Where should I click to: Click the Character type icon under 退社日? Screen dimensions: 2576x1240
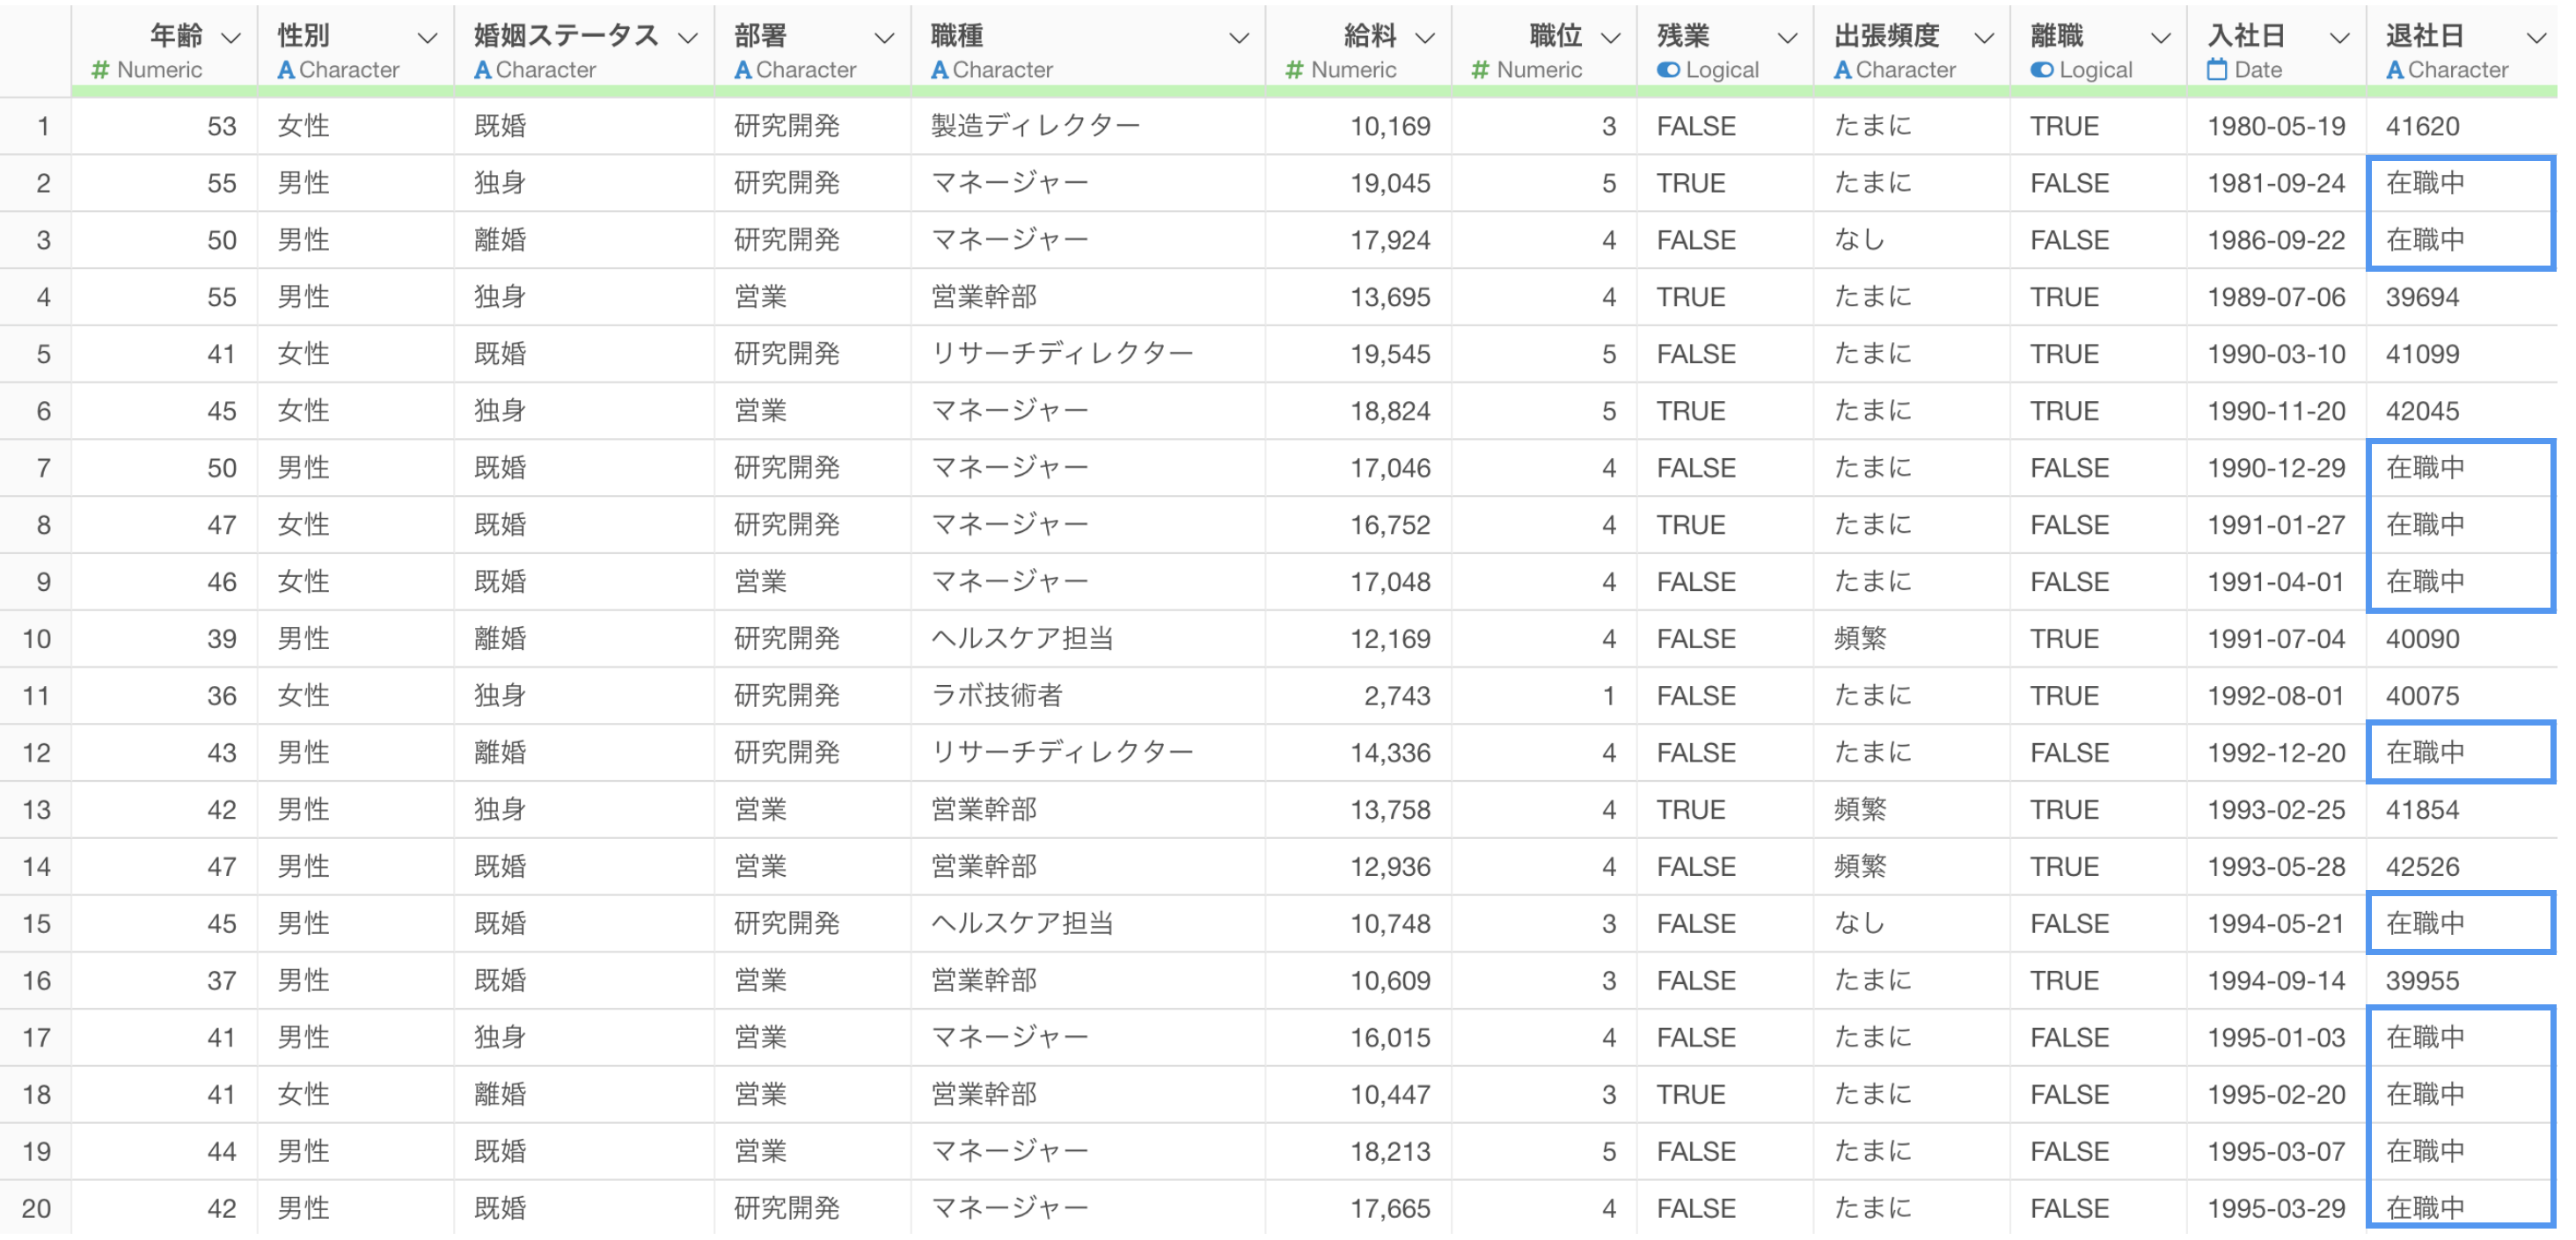tap(2395, 70)
